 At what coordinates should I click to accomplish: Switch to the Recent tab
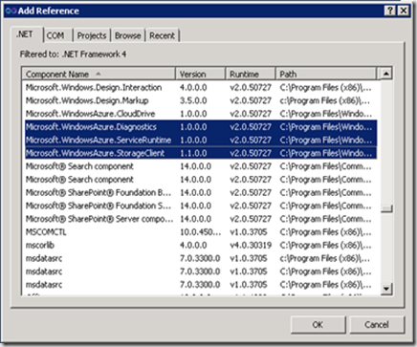pos(163,35)
